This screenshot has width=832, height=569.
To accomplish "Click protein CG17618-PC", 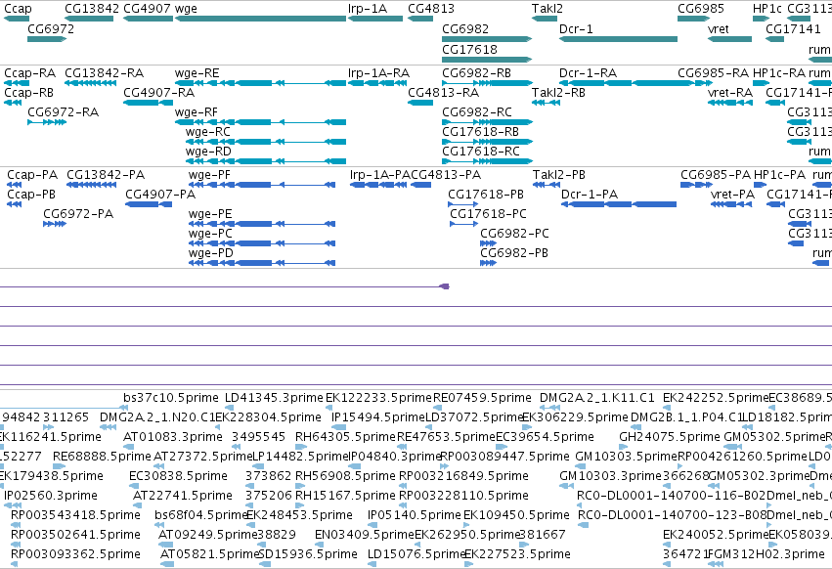I will [x=464, y=224].
